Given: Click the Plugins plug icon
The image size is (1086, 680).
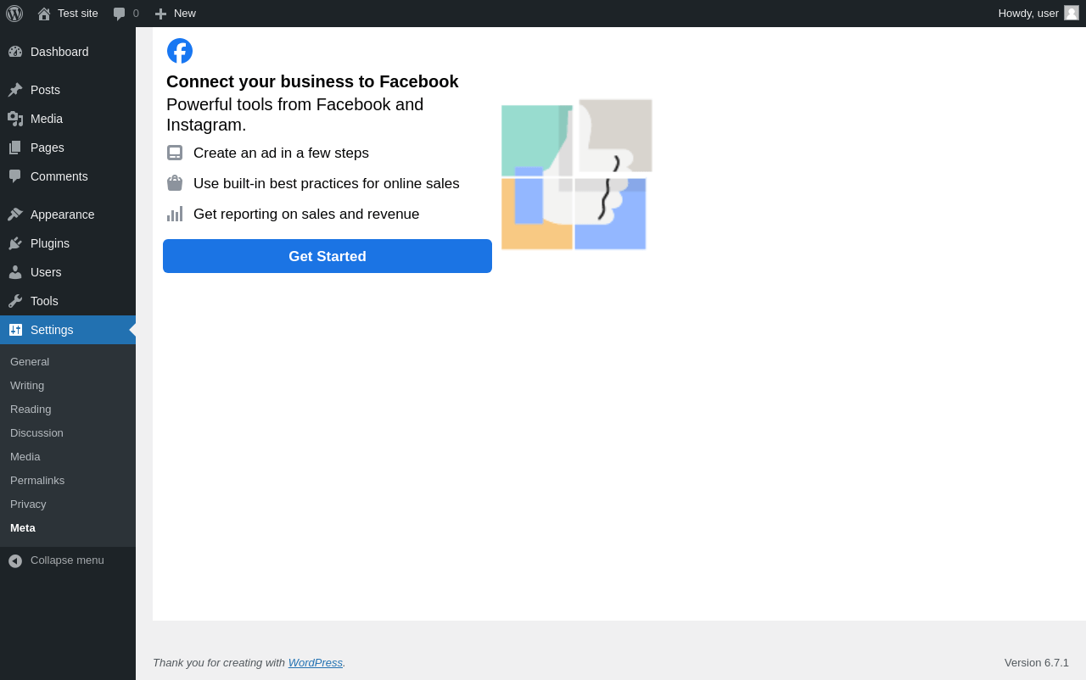Looking at the screenshot, I should coord(15,243).
